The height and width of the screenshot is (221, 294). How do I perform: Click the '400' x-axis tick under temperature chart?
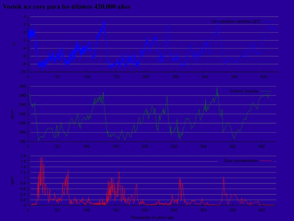click(x=264, y=77)
